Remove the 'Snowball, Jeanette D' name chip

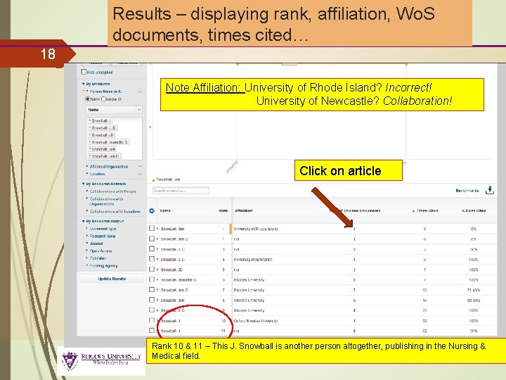90,142
